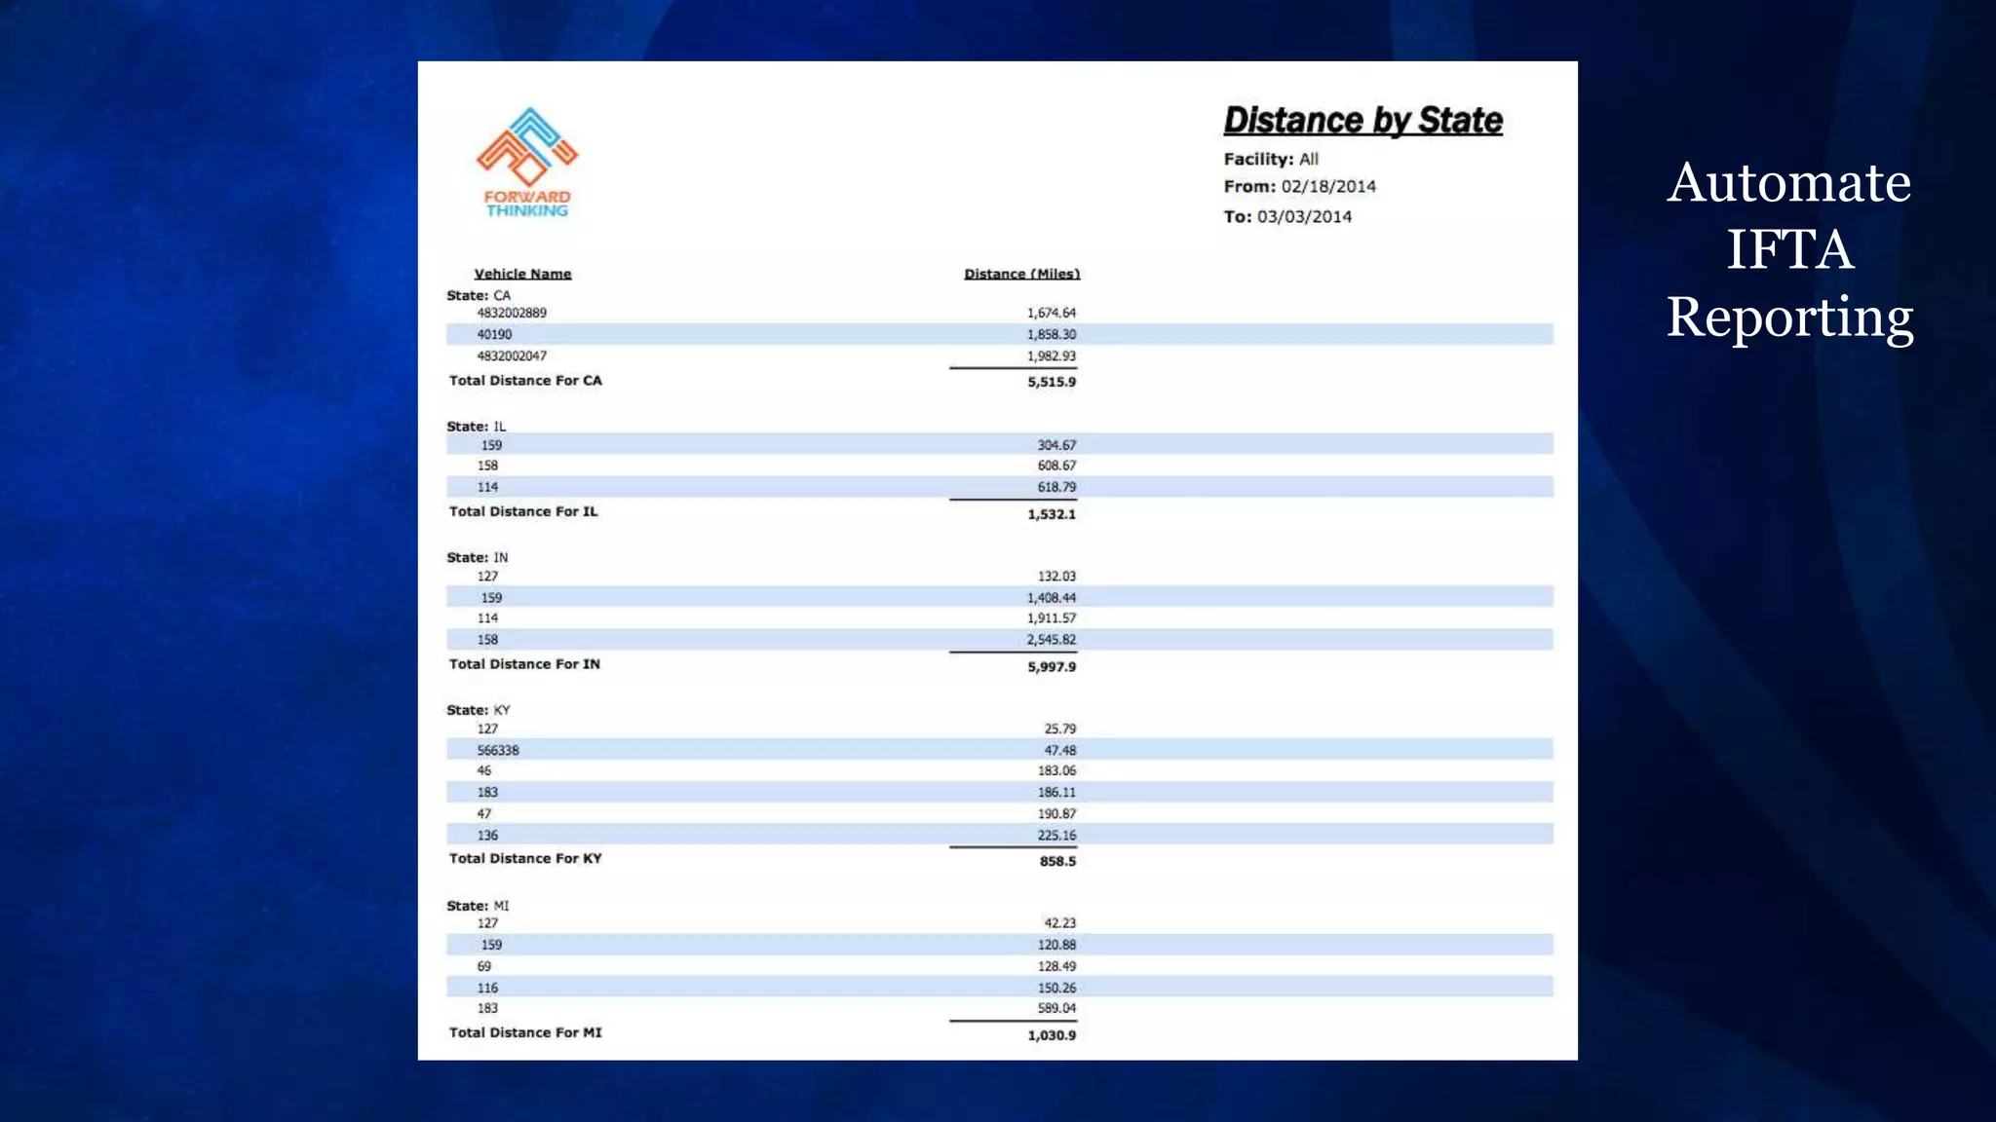Click the Forward Thinking logo
The width and height of the screenshot is (1996, 1122).
(x=527, y=162)
